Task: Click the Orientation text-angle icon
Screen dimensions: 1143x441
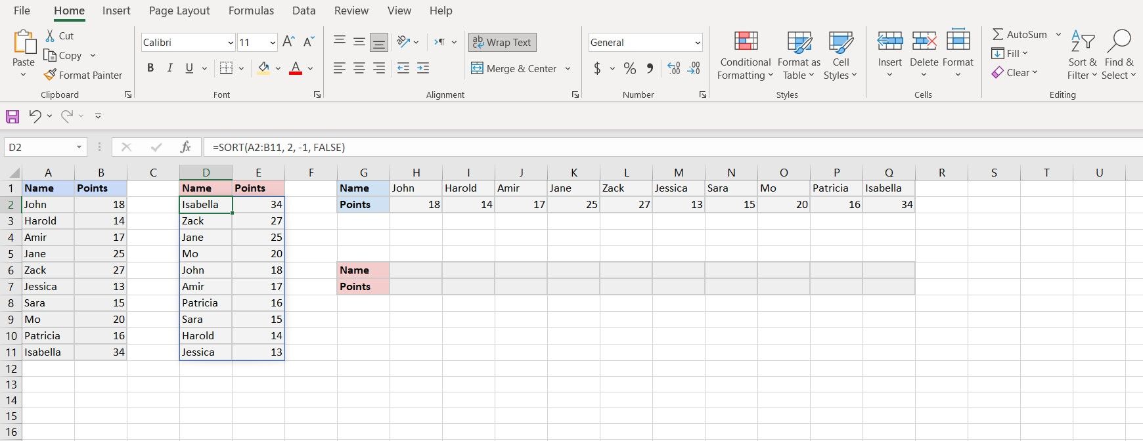Action: (404, 42)
